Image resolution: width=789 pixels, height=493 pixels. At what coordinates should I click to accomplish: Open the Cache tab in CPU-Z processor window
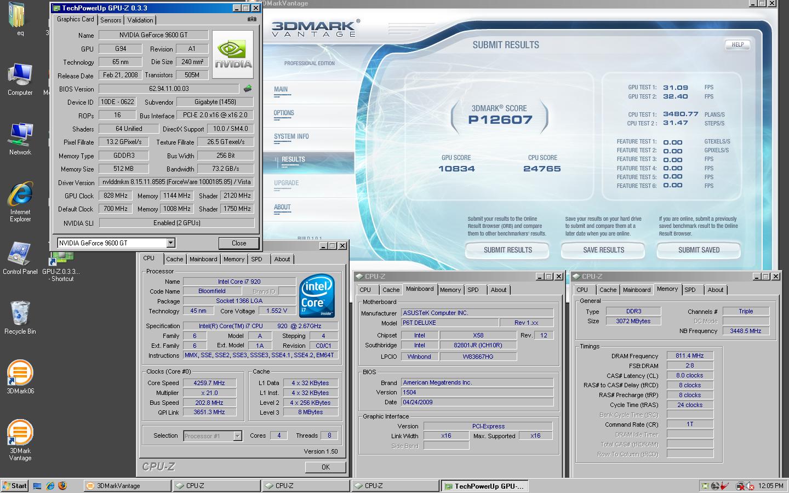pos(174,259)
